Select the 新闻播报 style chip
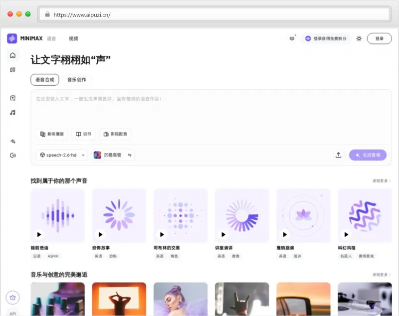Screen dimensions: 399x316 pos(51,134)
